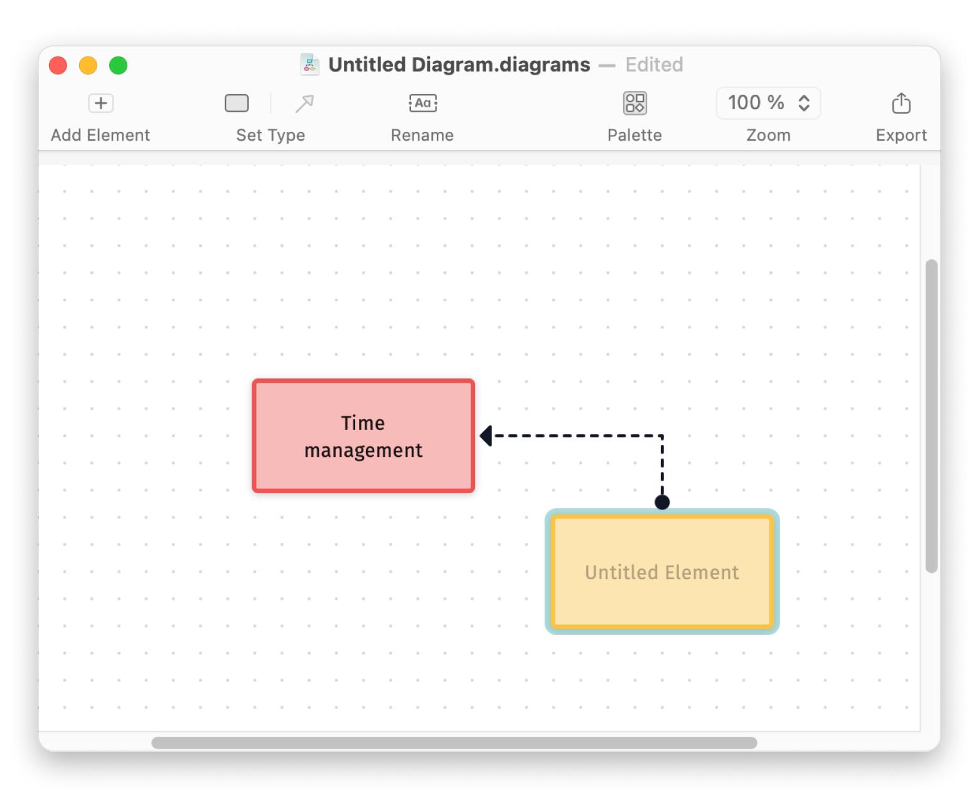Open the 100 % zoom dropdown
Image resolution: width=979 pixels, height=802 pixels.
(768, 103)
